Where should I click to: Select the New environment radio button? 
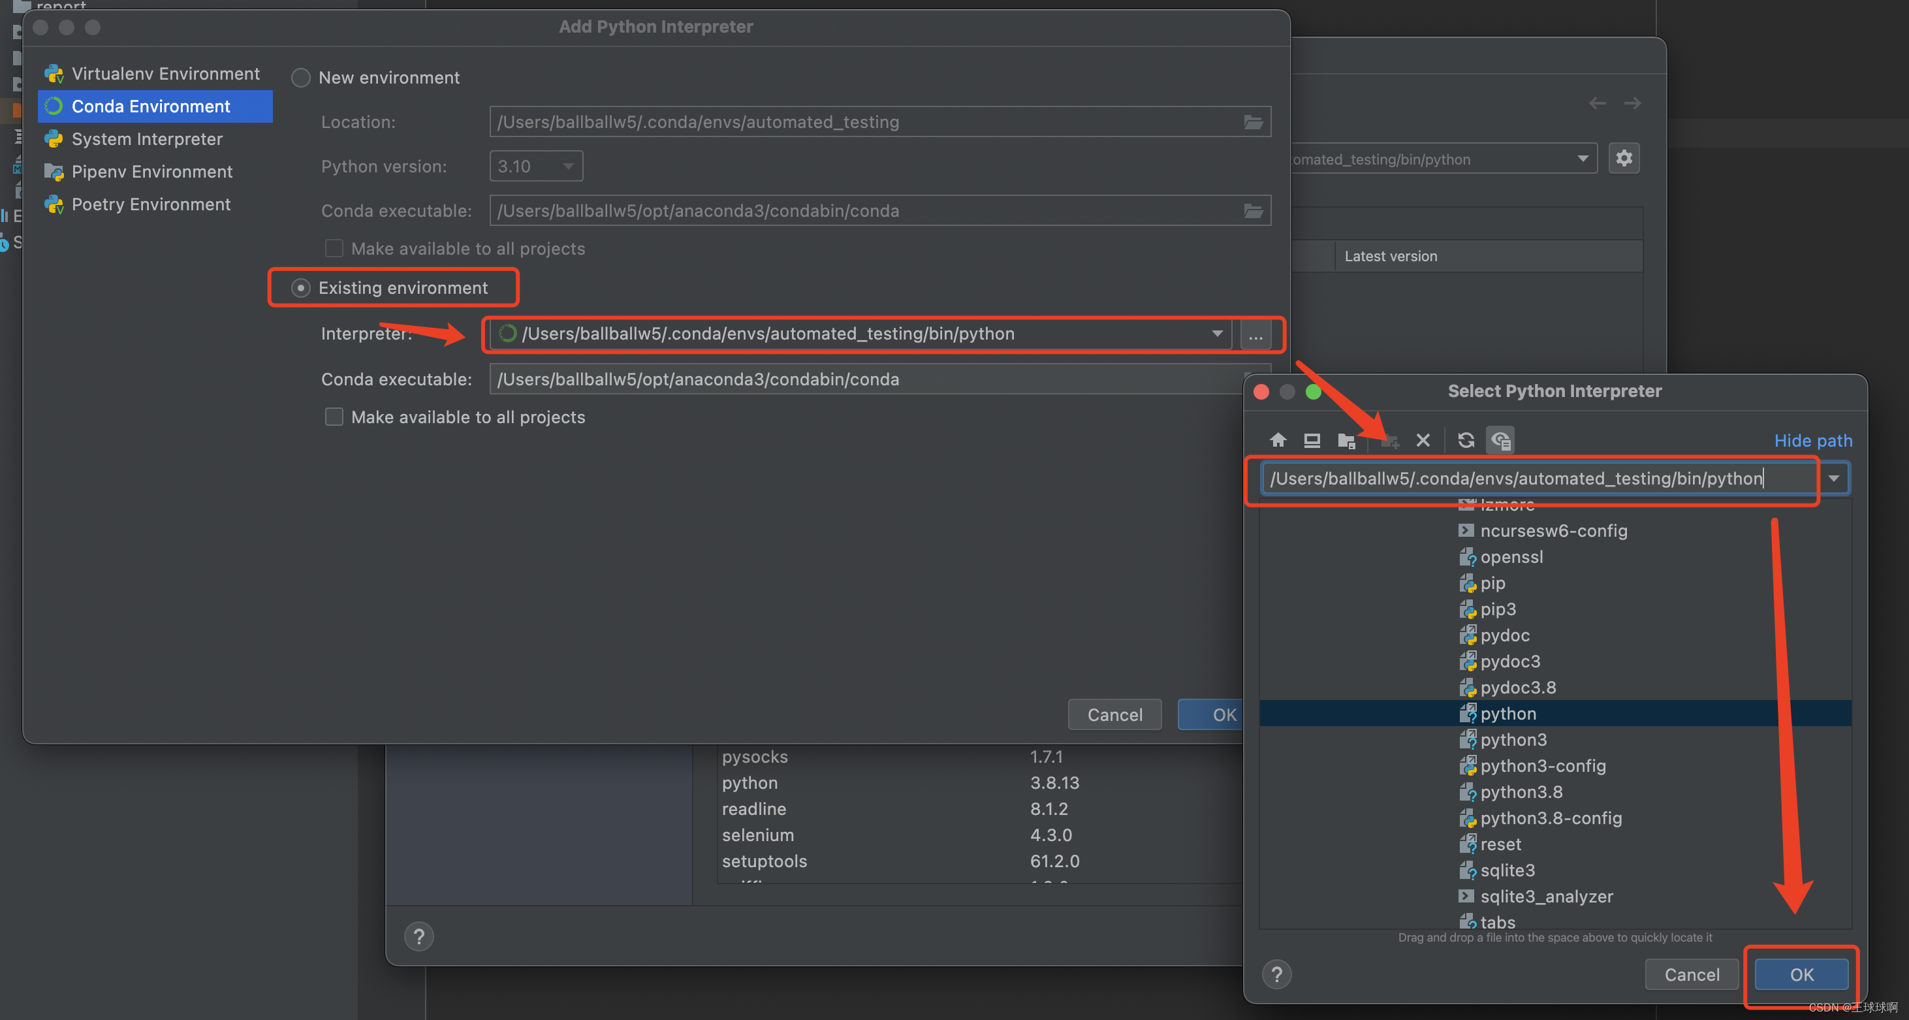point(301,78)
